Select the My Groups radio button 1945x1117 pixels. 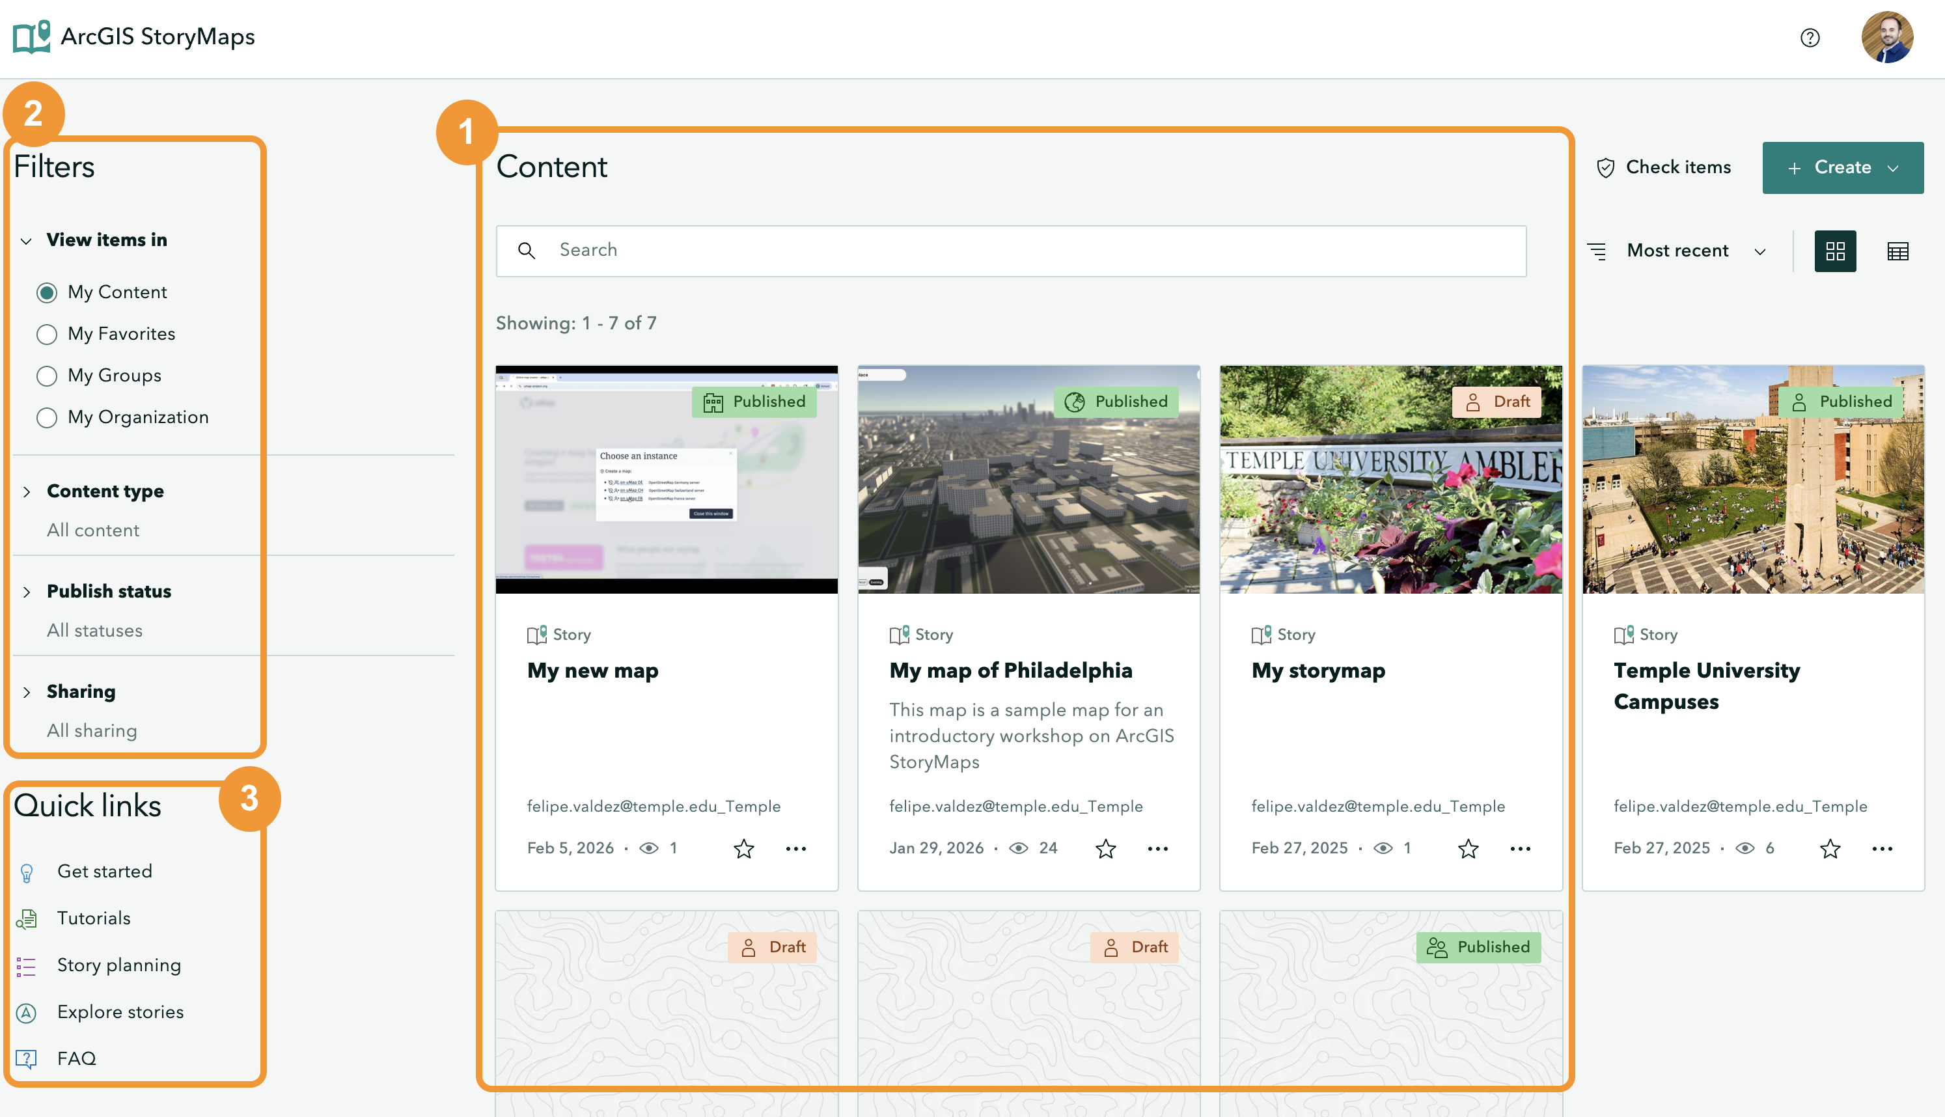[x=47, y=376]
